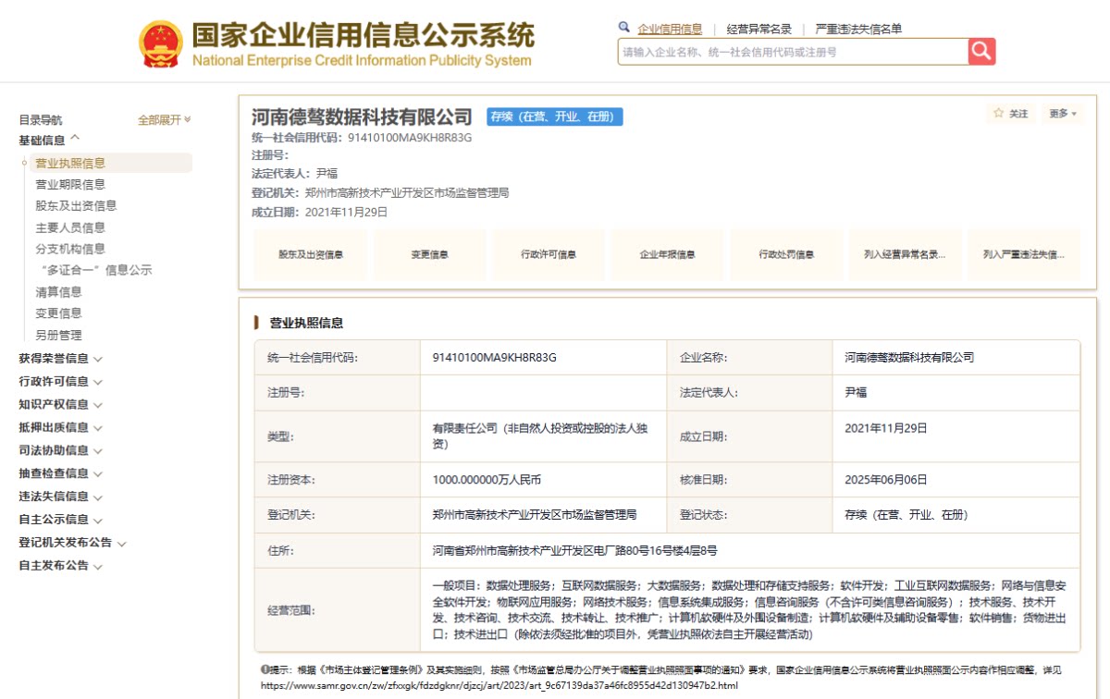
Task: Collapse the 基础信息 section
Action: pos(49,141)
